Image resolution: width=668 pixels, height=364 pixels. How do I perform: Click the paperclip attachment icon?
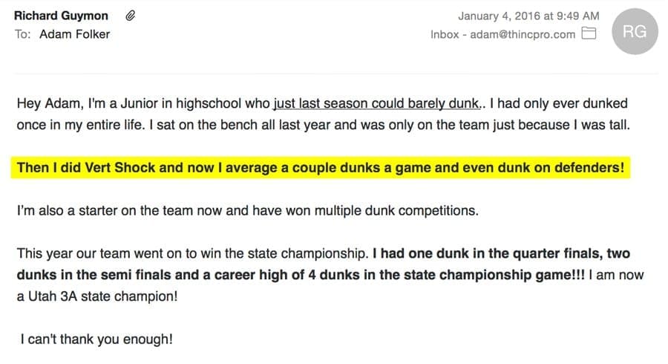click(130, 16)
